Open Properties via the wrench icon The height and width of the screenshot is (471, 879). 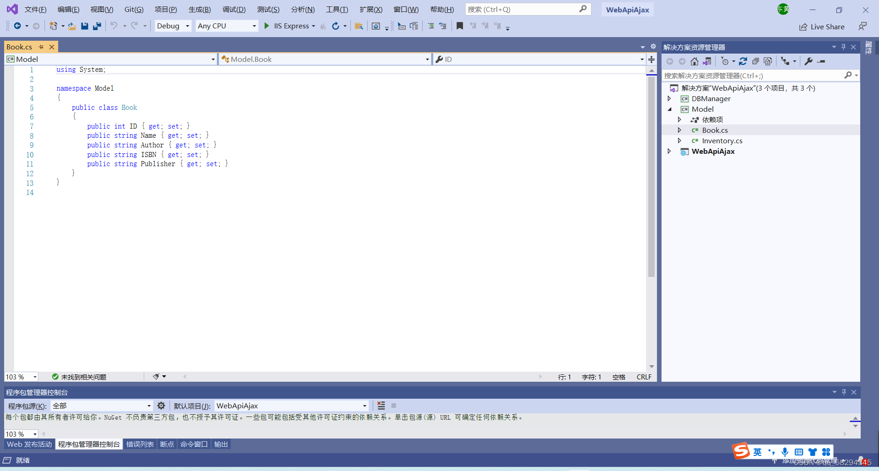pos(808,61)
